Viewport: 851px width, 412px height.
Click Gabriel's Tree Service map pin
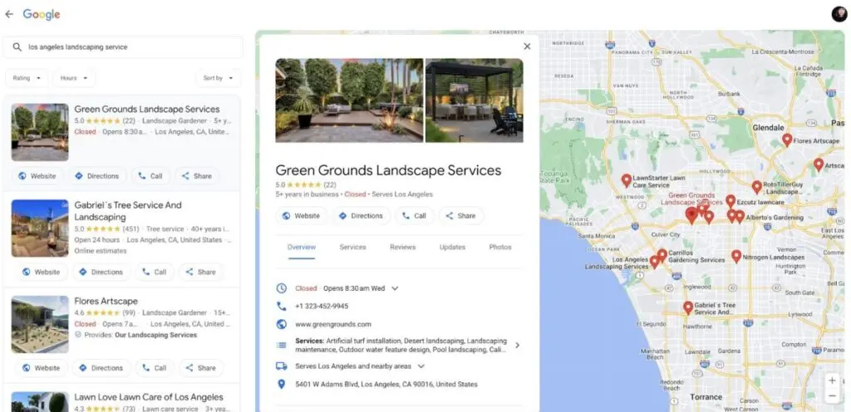pos(688,308)
